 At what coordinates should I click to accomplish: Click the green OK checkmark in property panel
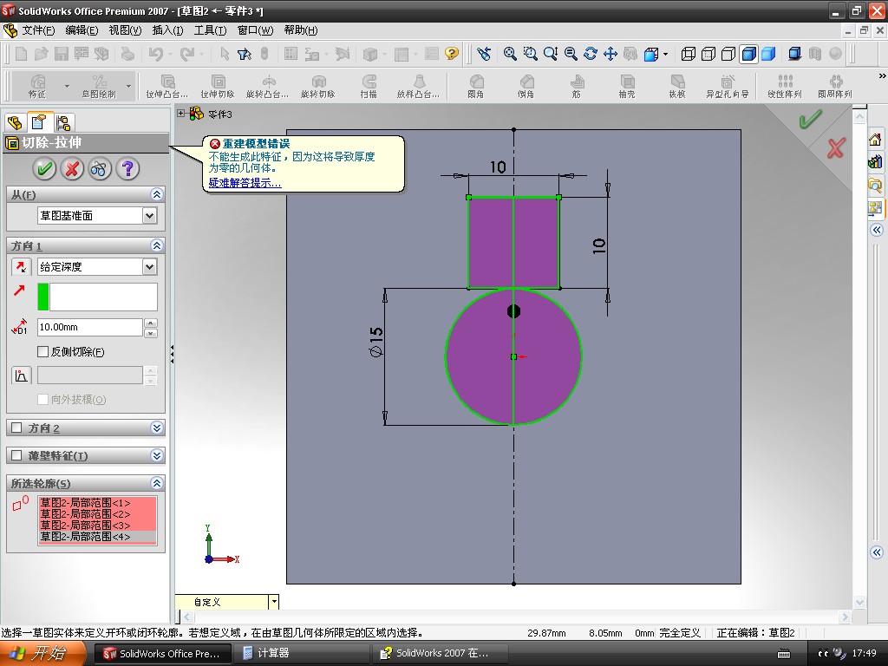45,169
